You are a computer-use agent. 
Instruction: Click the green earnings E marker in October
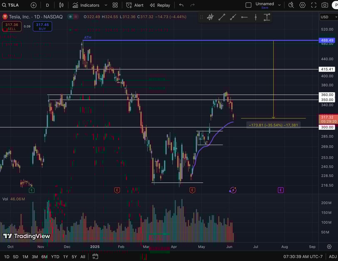[x=32, y=190]
